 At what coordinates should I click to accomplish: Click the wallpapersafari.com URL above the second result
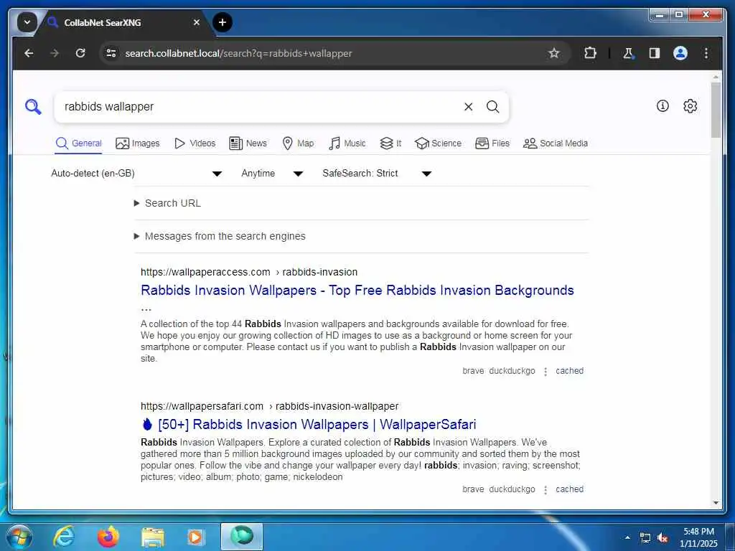click(x=270, y=406)
